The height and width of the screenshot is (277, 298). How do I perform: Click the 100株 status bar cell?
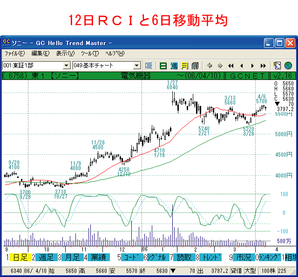click(x=268, y=271)
